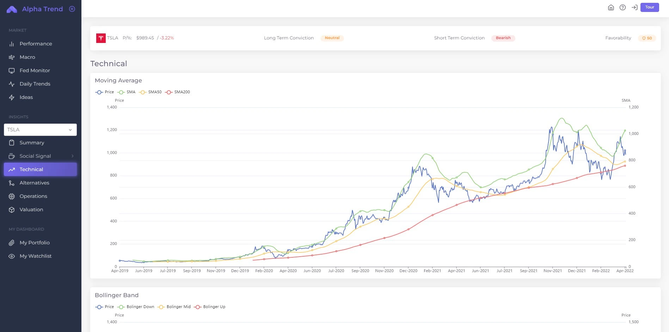
Task: Click the Apr-2019 x-axis label
Action: pos(120,271)
